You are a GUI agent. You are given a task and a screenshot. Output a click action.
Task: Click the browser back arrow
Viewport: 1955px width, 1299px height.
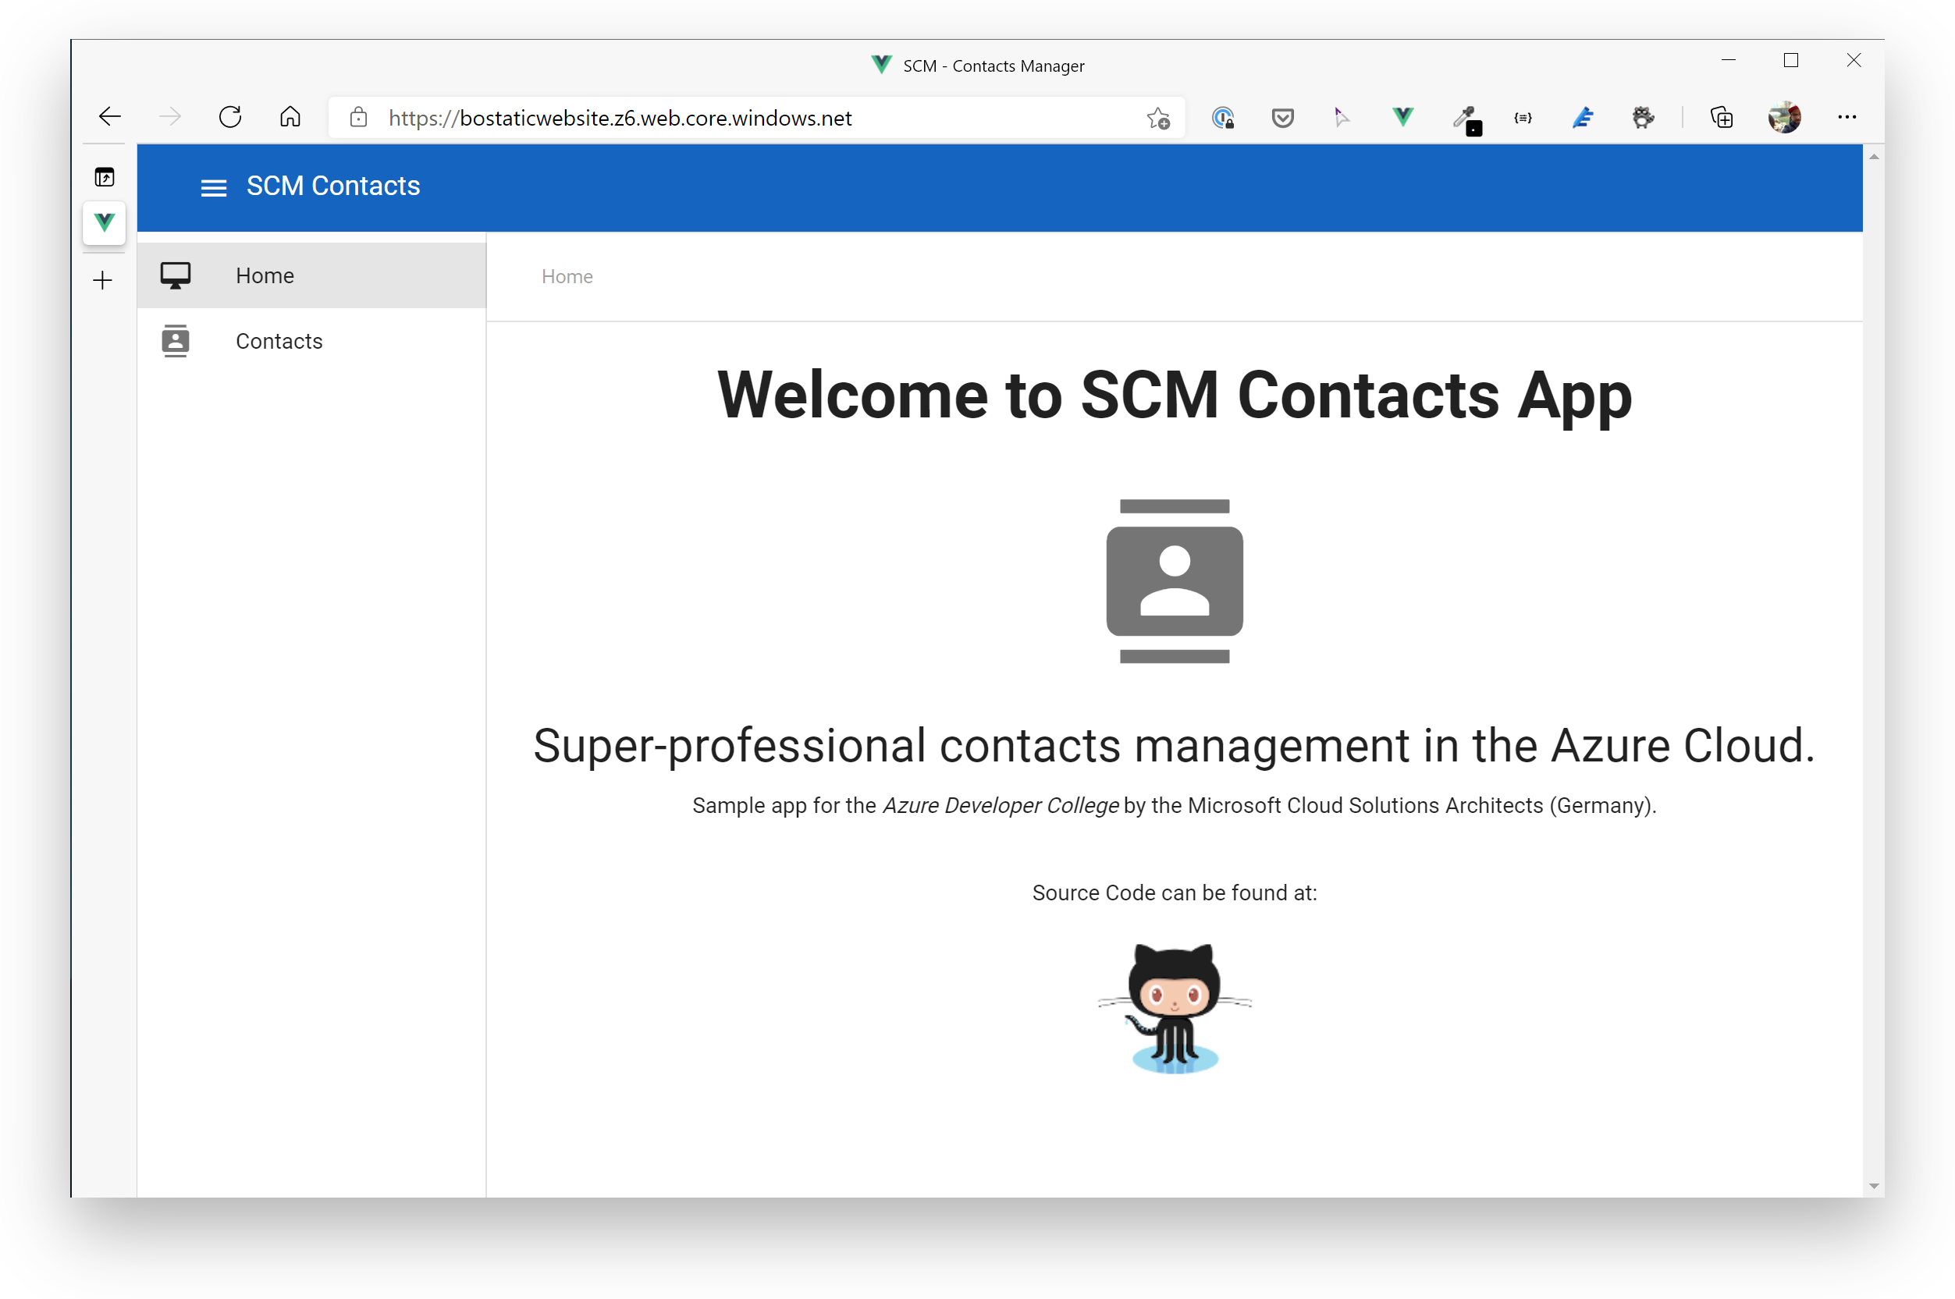(110, 118)
